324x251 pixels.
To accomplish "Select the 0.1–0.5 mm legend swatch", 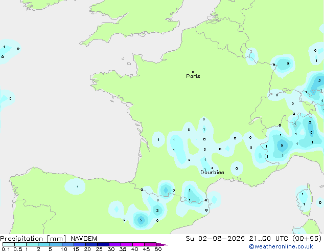I will (9, 244).
